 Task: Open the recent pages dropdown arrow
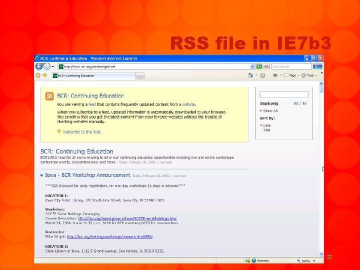click(x=53, y=66)
